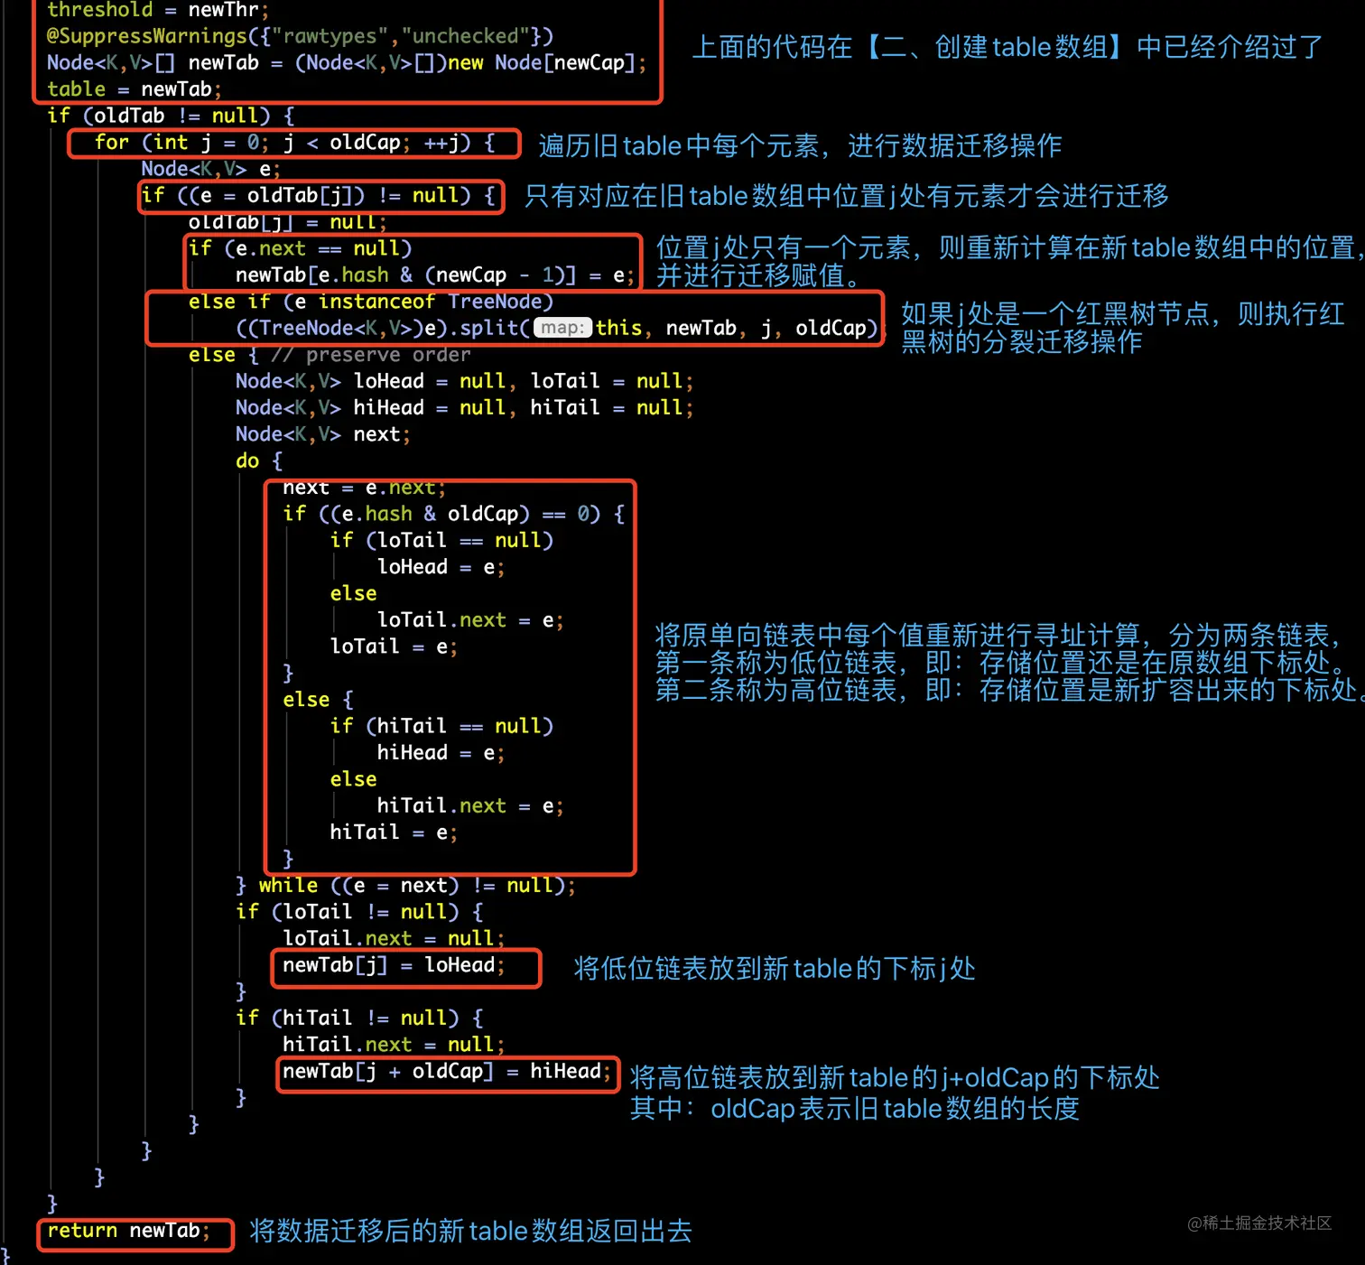This screenshot has width=1365, height=1265.
Task: Click the 'next = e.next;' assignment
Action: coord(365,488)
